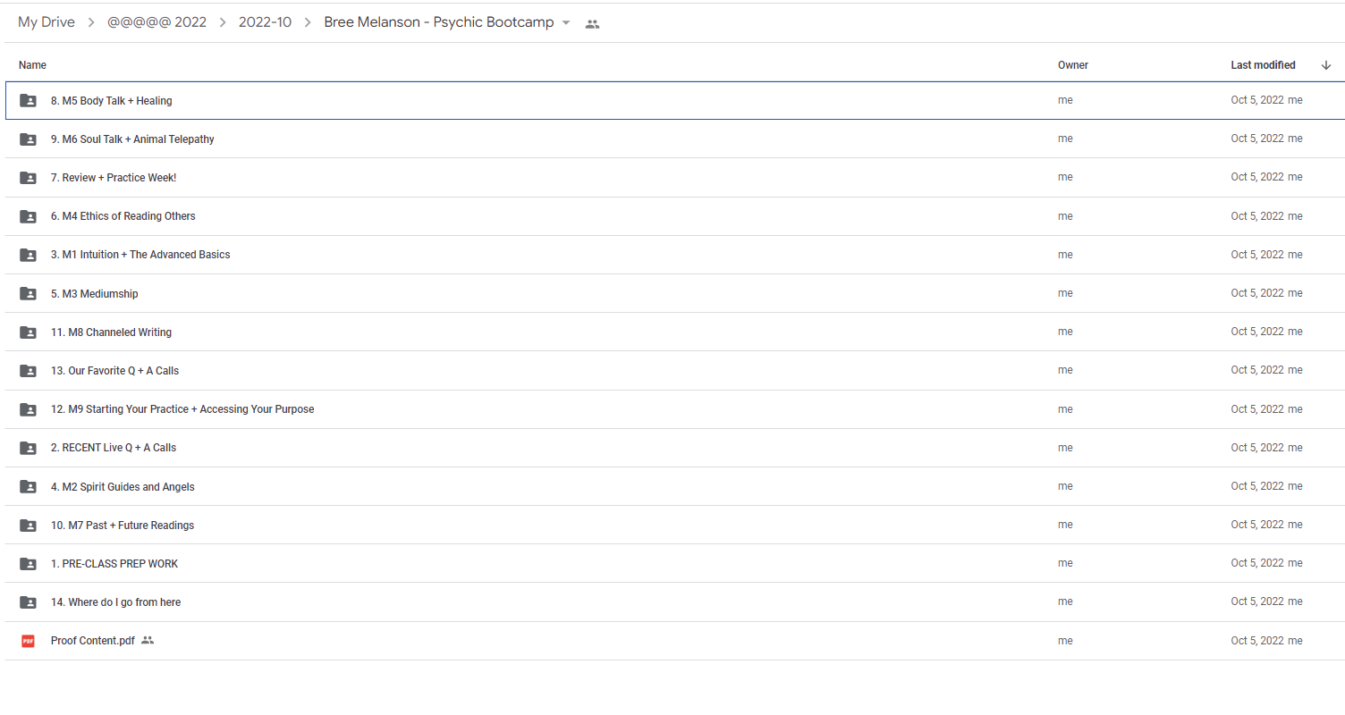Click Bree Melanson - Psychic Bootcamp breadcrumb
This screenshot has height=715, width=1345.
pos(439,22)
